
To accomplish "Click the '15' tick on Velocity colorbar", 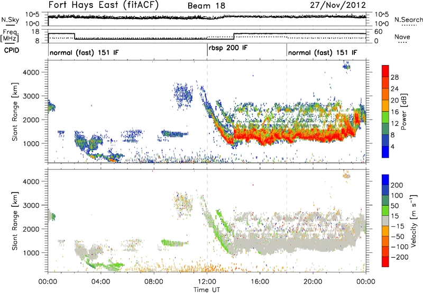I will 394,216.
